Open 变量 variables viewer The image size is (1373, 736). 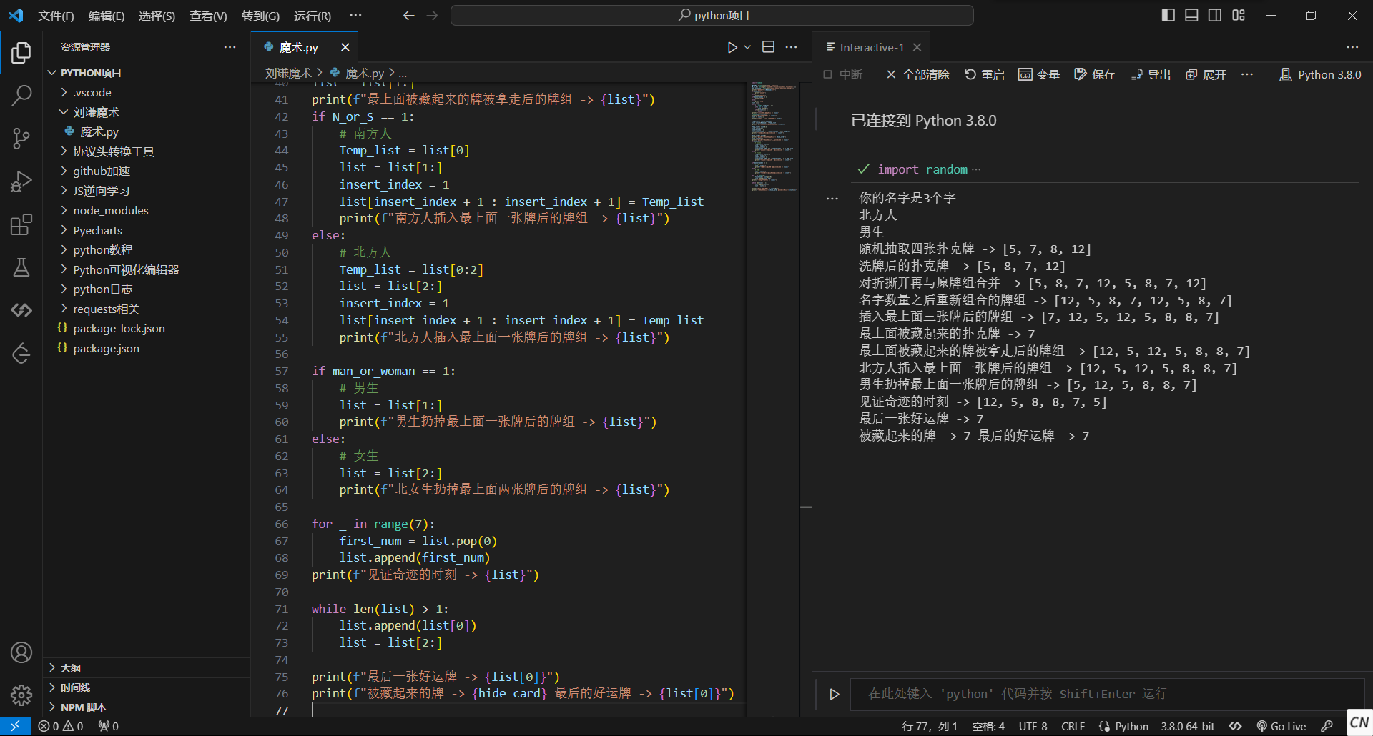(x=1039, y=74)
